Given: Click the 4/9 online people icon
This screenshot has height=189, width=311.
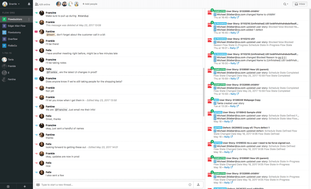Looking at the screenshot, I should [37, 4].
